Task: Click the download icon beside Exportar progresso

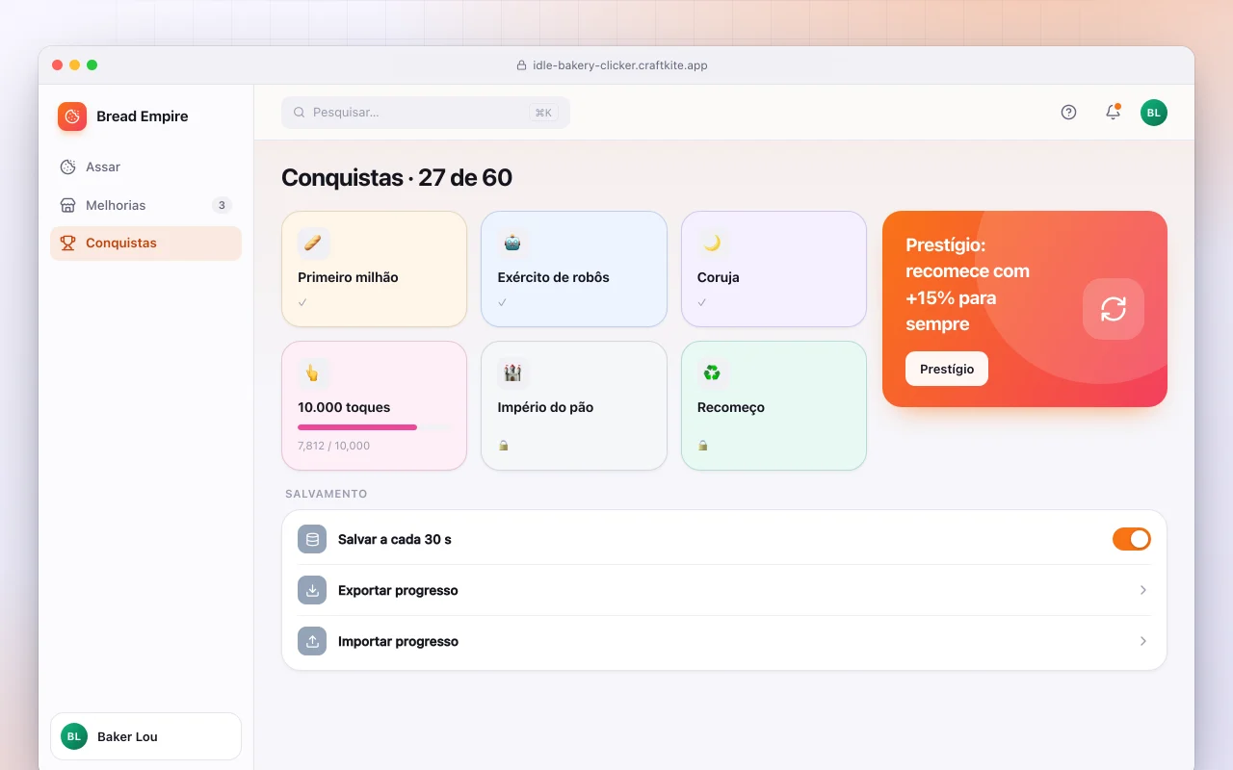Action: coord(312,591)
